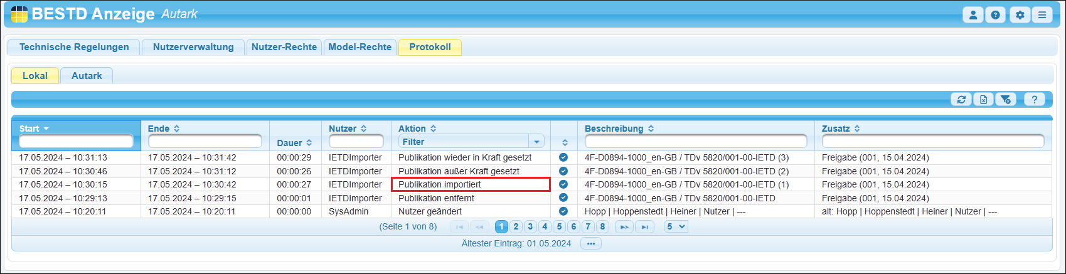
Task: Go to previous page of paginator
Action: point(480,227)
